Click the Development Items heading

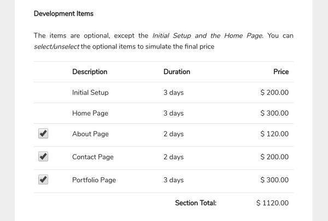(63, 14)
